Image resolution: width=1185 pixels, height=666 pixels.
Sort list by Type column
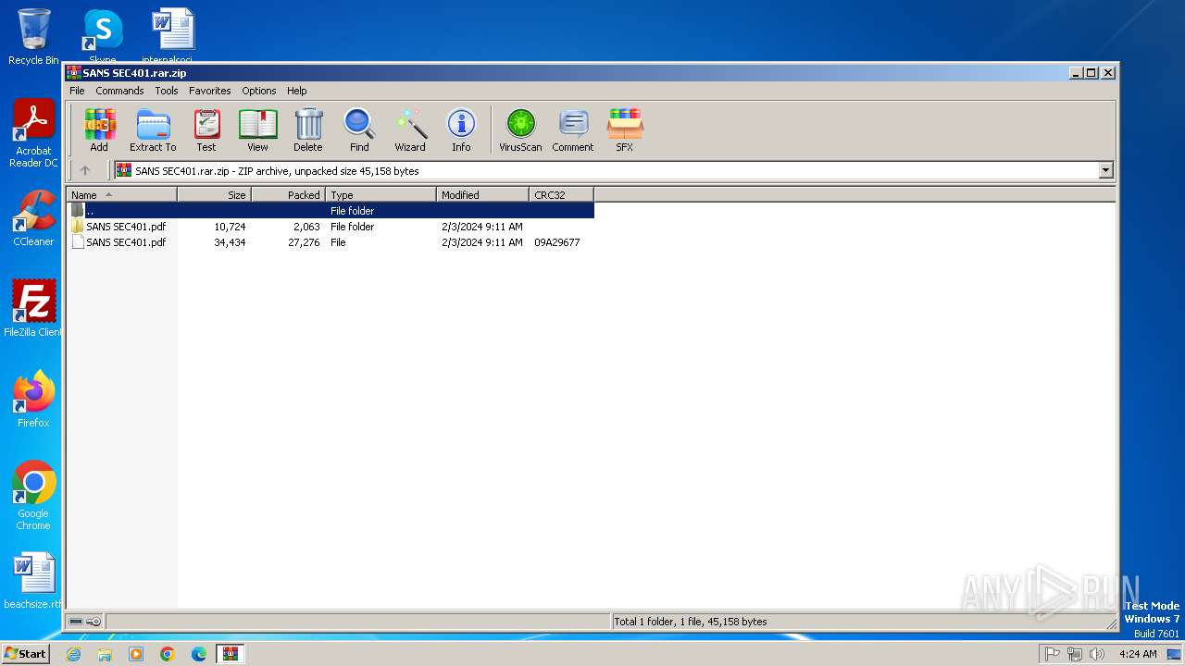[380, 194]
